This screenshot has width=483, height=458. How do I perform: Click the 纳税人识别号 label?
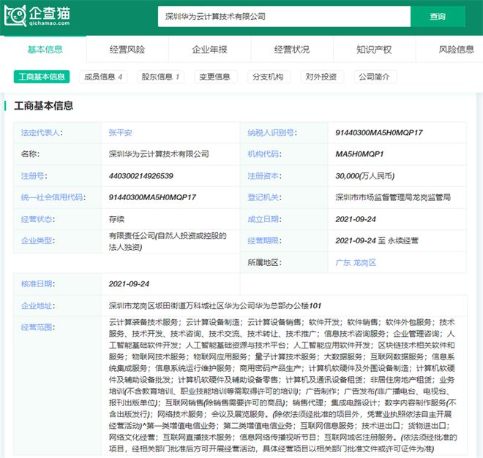coord(272,133)
